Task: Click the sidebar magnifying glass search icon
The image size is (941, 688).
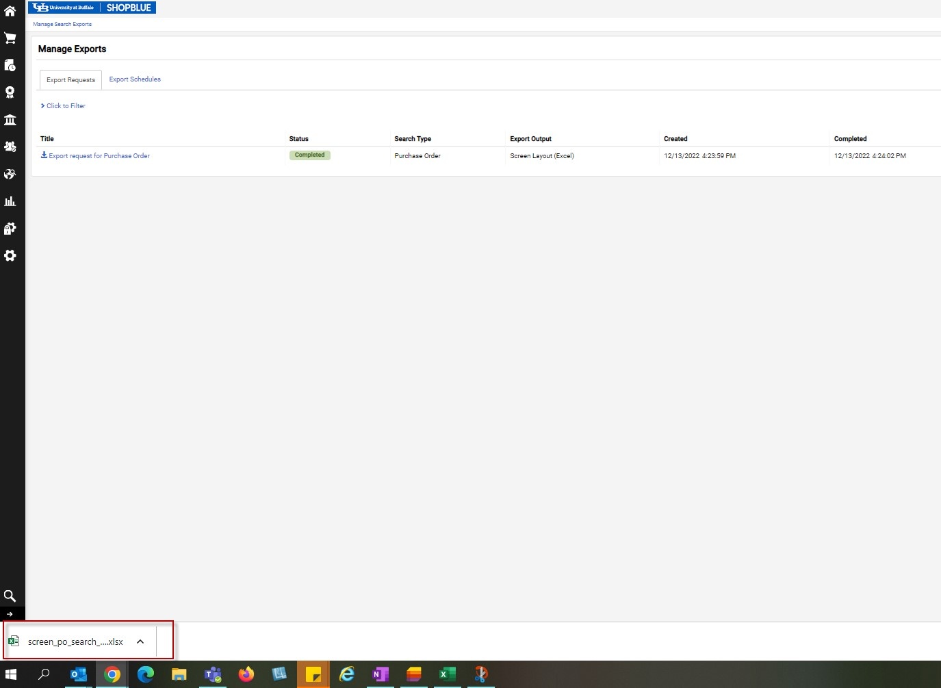Action: (10, 596)
